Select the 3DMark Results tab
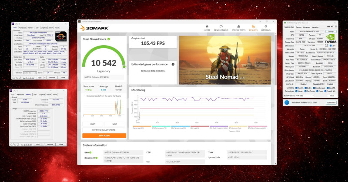The image size is (348, 182). coord(253,28)
